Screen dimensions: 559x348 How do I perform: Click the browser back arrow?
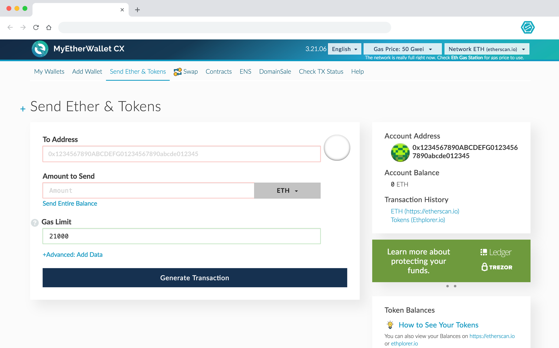click(10, 27)
